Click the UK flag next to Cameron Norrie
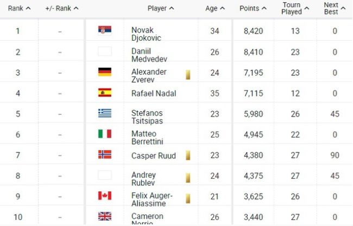Image resolution: width=353 pixels, height=226 pixels. [x=105, y=216]
